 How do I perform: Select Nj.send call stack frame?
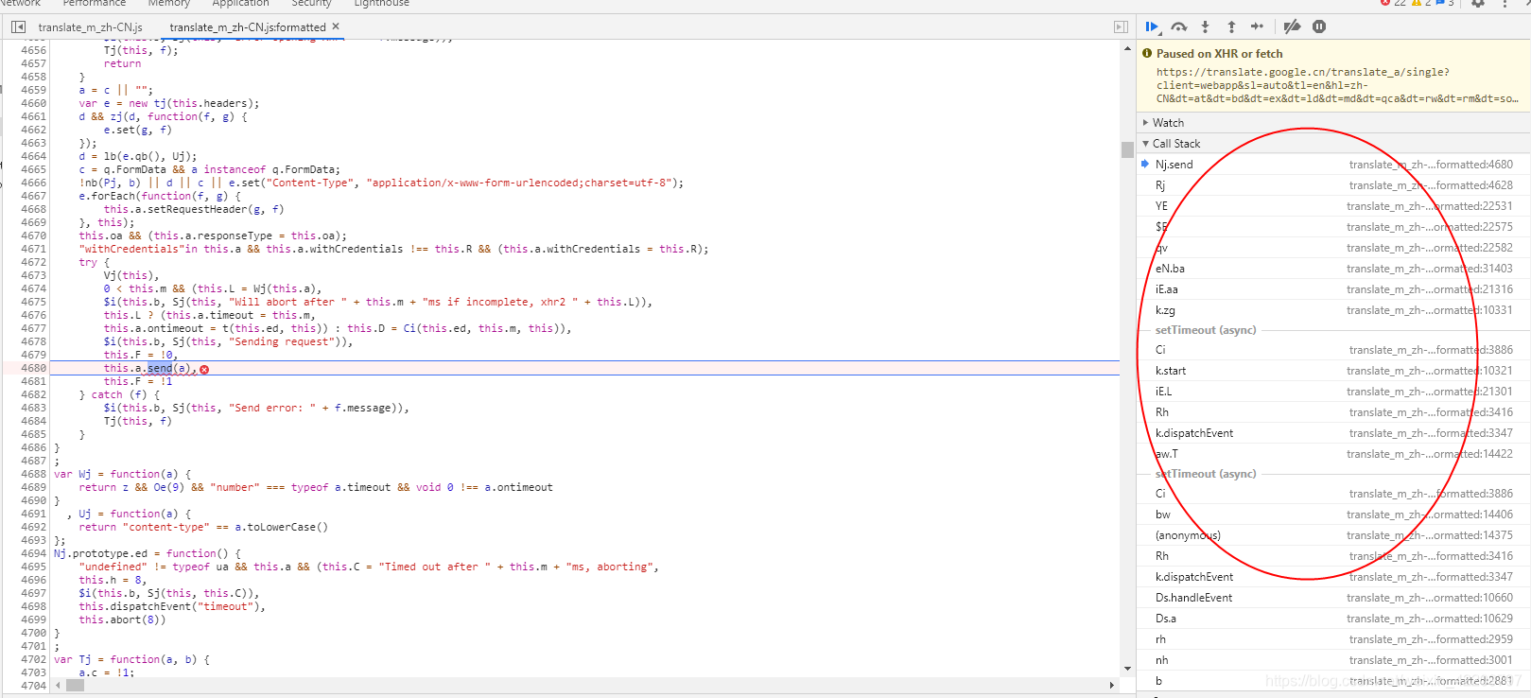point(1333,165)
